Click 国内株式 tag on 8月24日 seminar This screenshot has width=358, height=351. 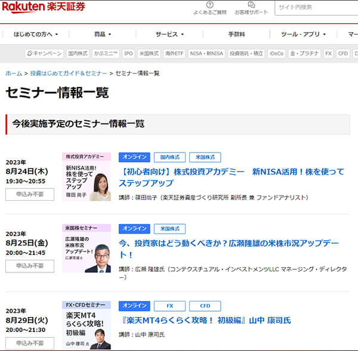[169, 157]
